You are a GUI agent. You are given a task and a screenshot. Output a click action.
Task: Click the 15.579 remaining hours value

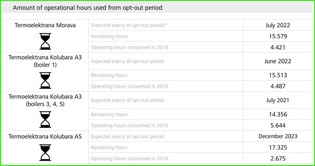[278, 36]
